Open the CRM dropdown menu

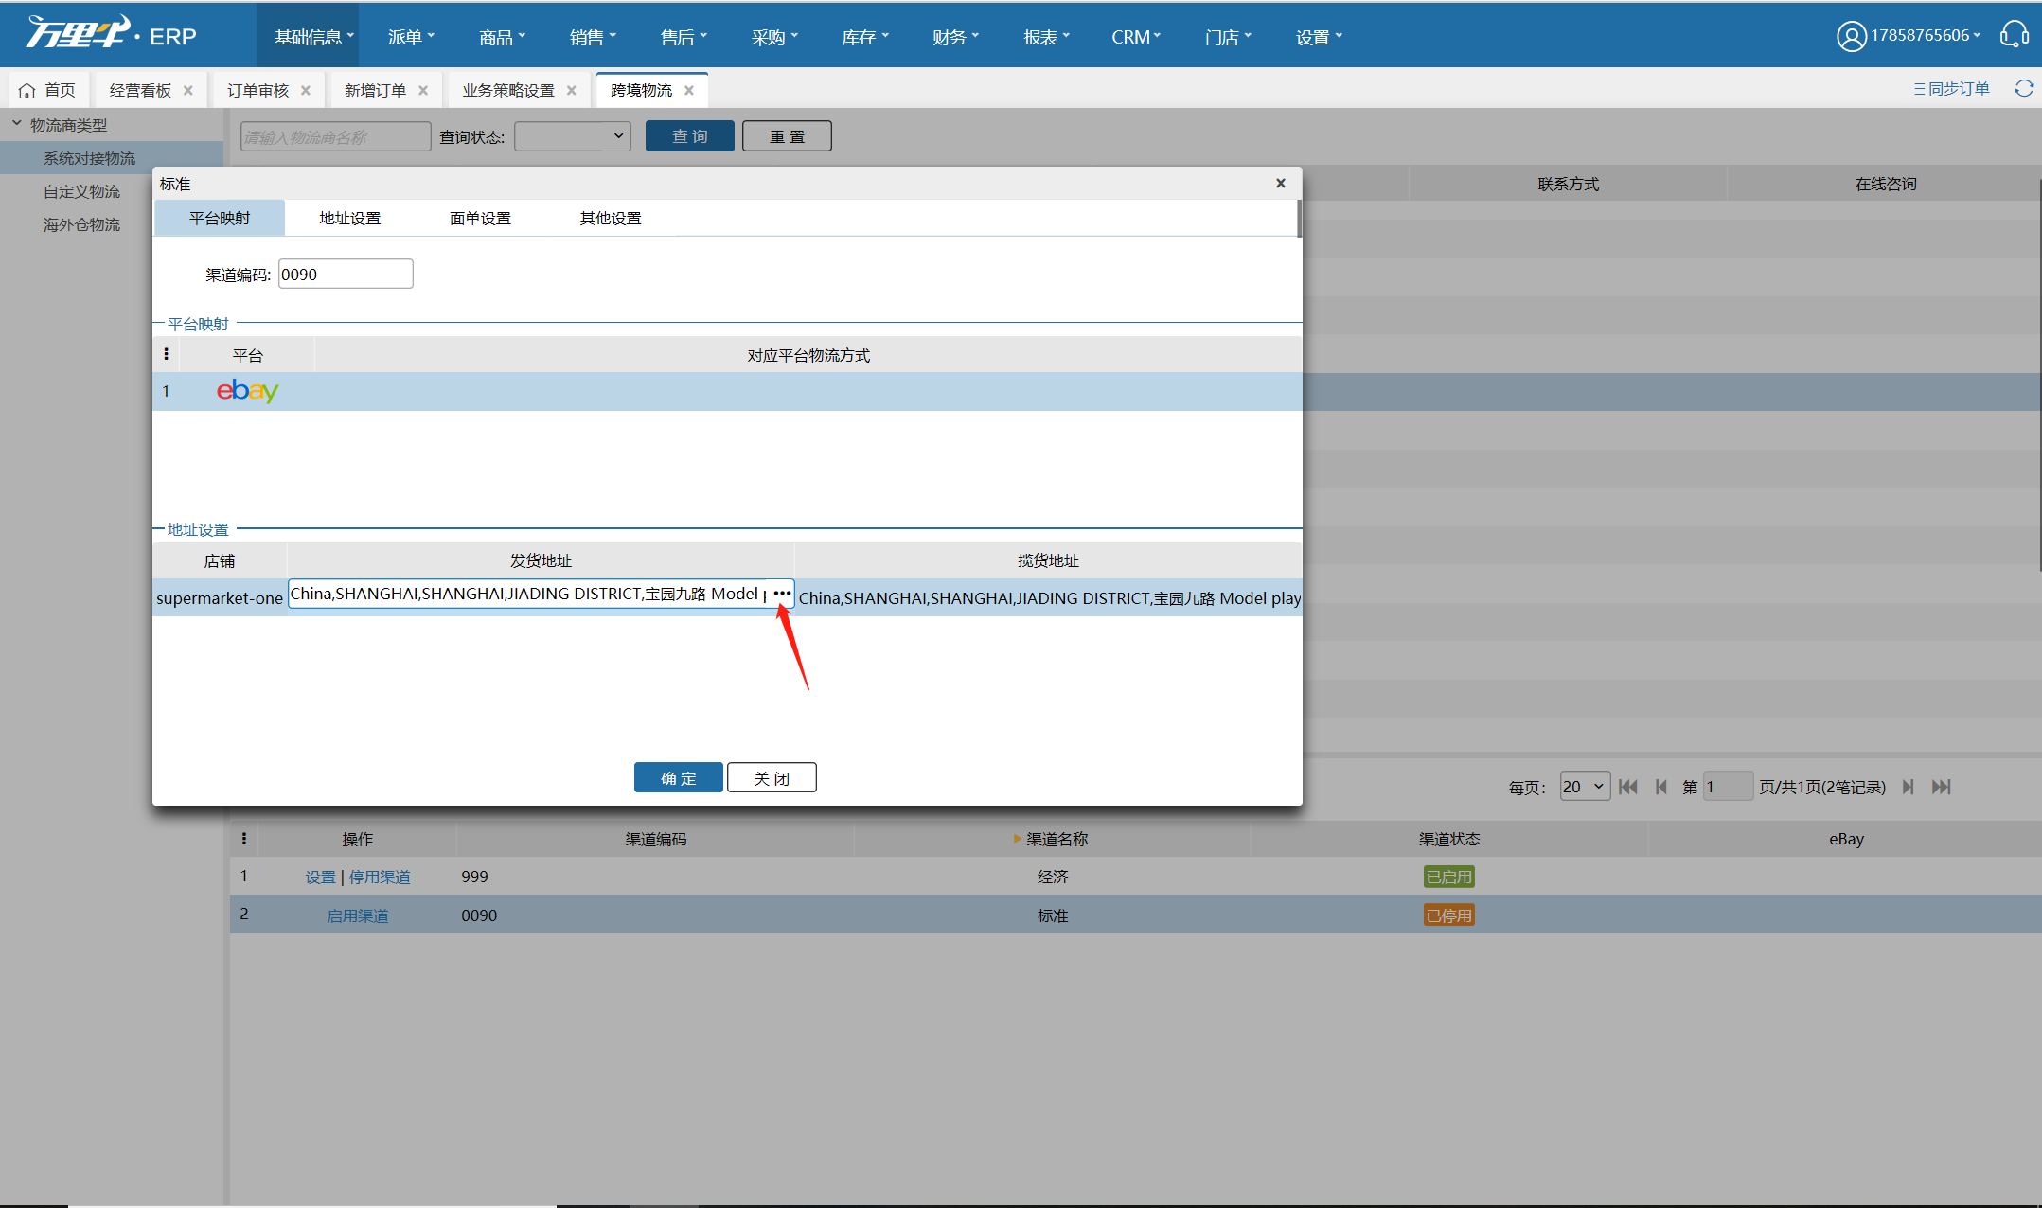[1136, 36]
